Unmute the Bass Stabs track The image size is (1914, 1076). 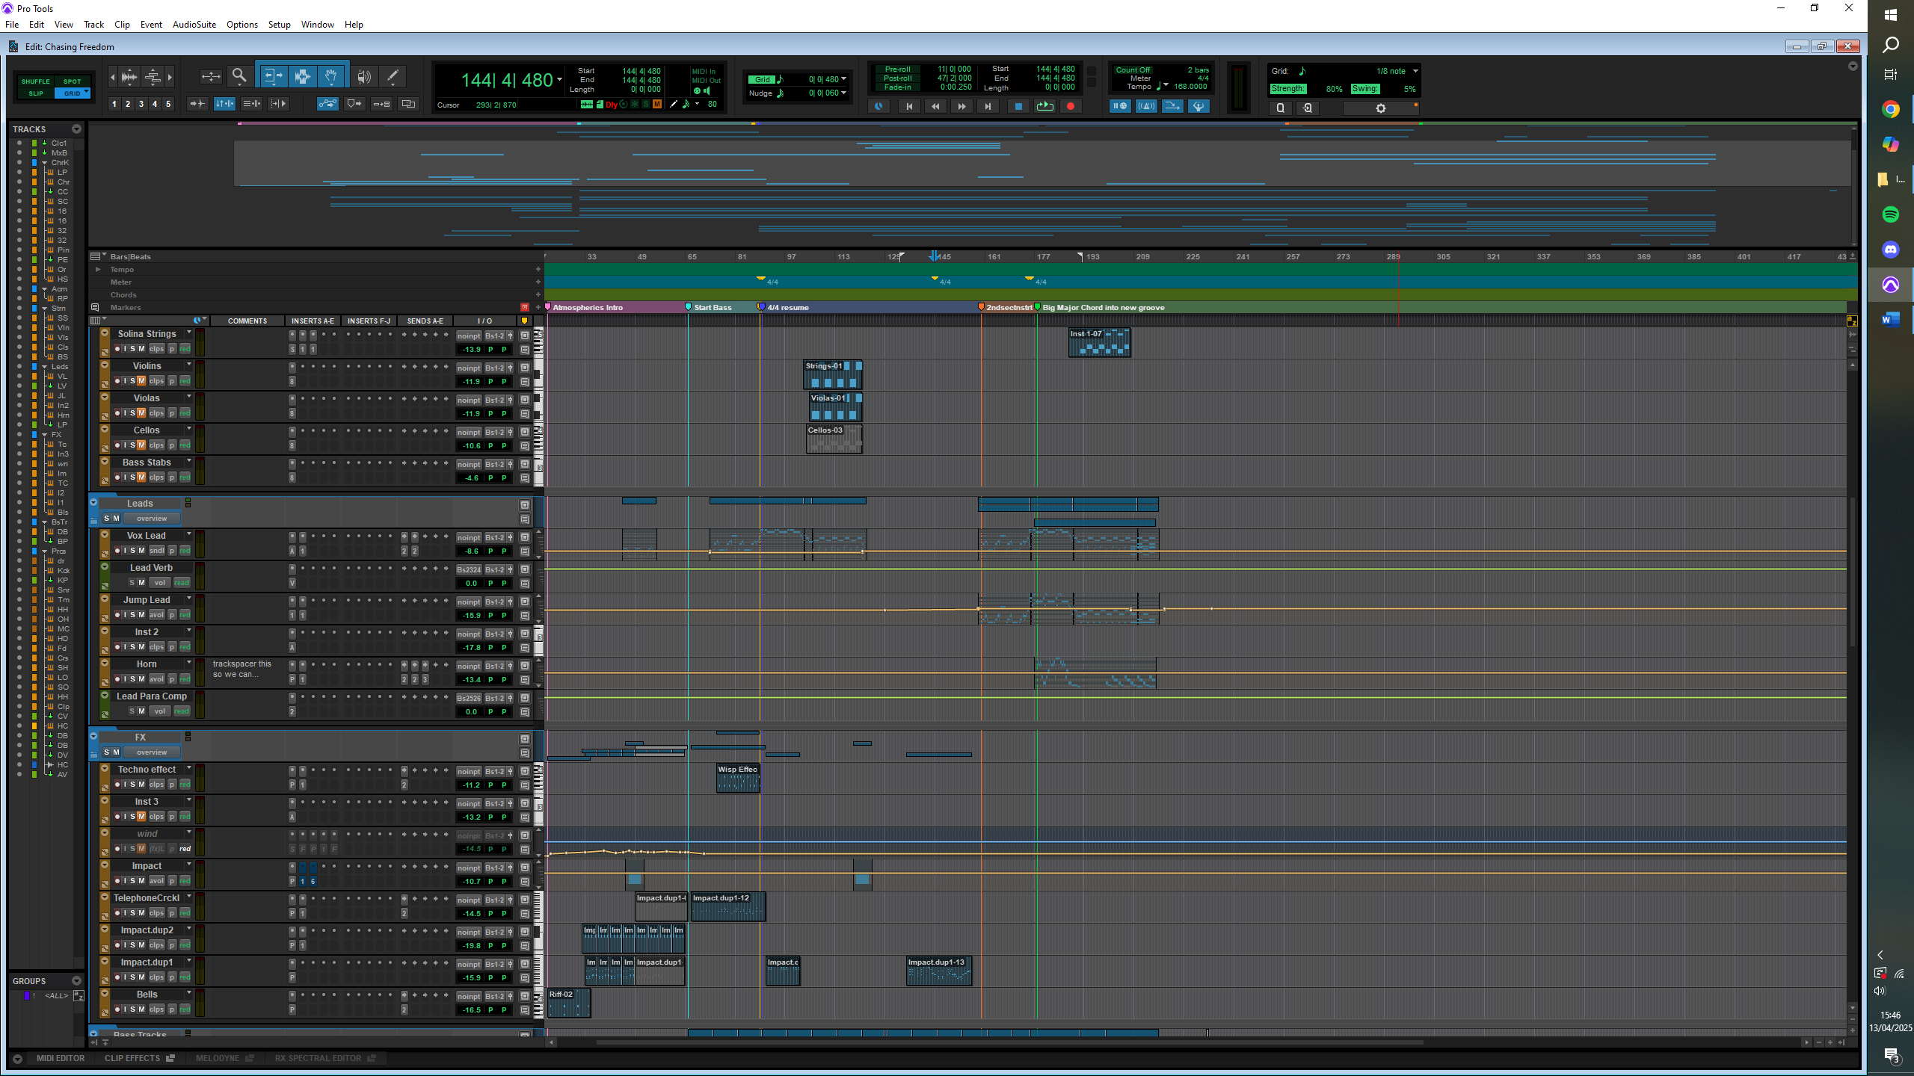[x=141, y=477]
